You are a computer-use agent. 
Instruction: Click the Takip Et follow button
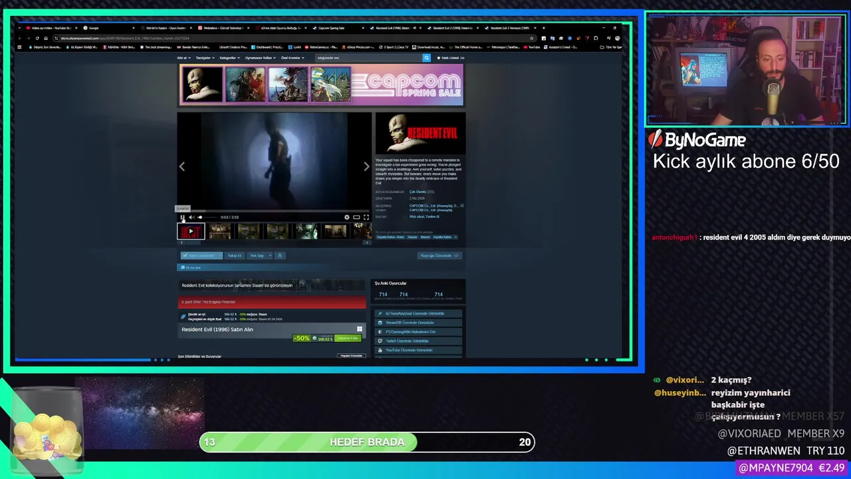tap(235, 255)
